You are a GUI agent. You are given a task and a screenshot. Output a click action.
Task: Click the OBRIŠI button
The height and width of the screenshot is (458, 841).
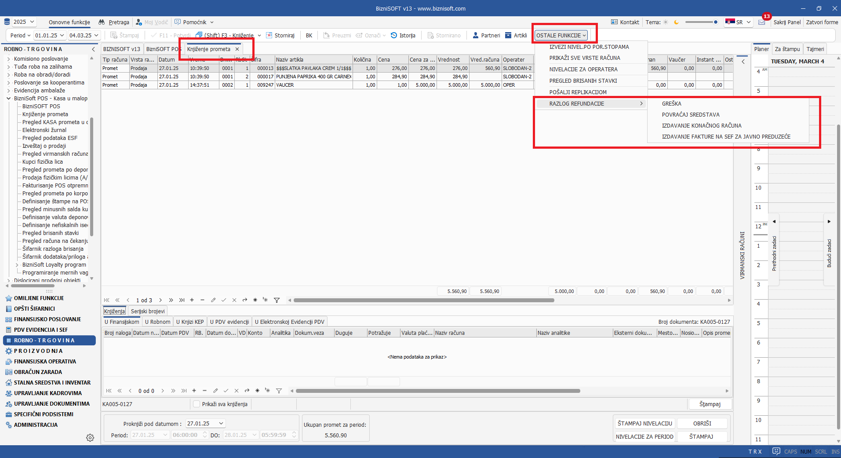[x=702, y=423]
